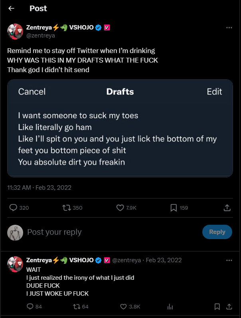Bookmark the thread reply post
Viewport: 241px width, 318px height.
click(x=217, y=306)
